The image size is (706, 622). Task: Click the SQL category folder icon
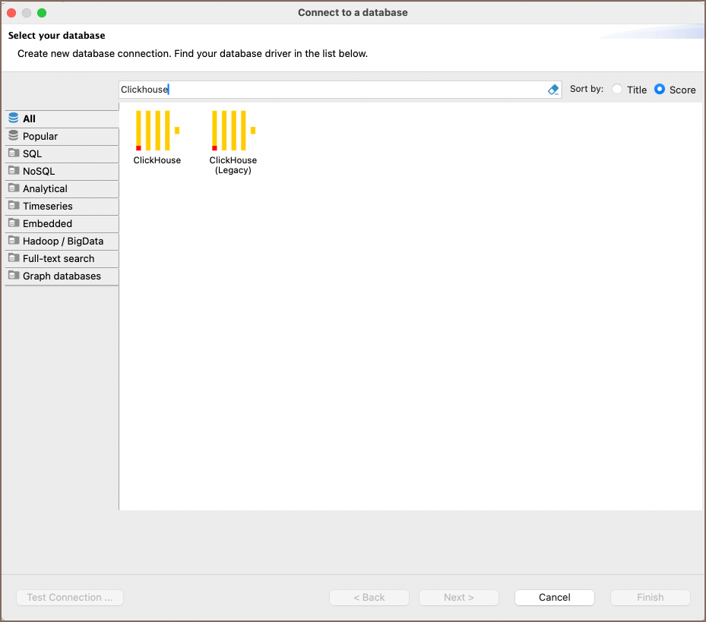coord(14,153)
